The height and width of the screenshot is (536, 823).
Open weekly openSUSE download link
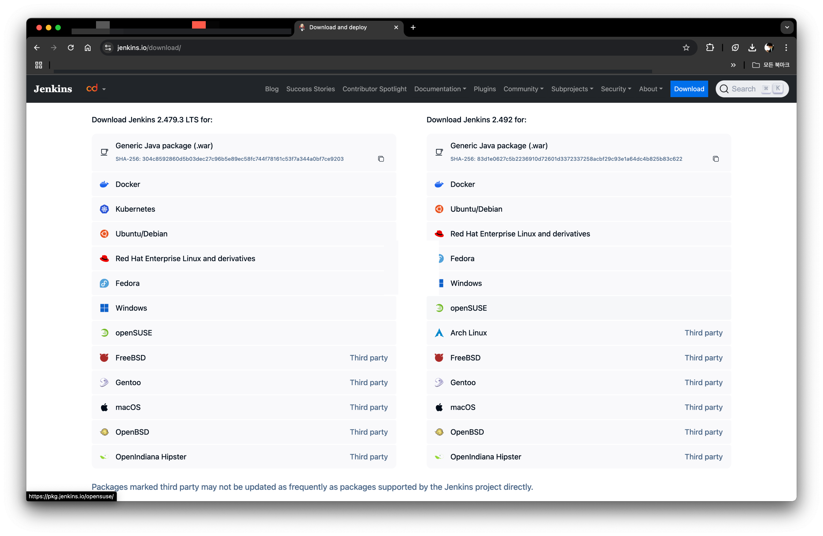point(468,308)
